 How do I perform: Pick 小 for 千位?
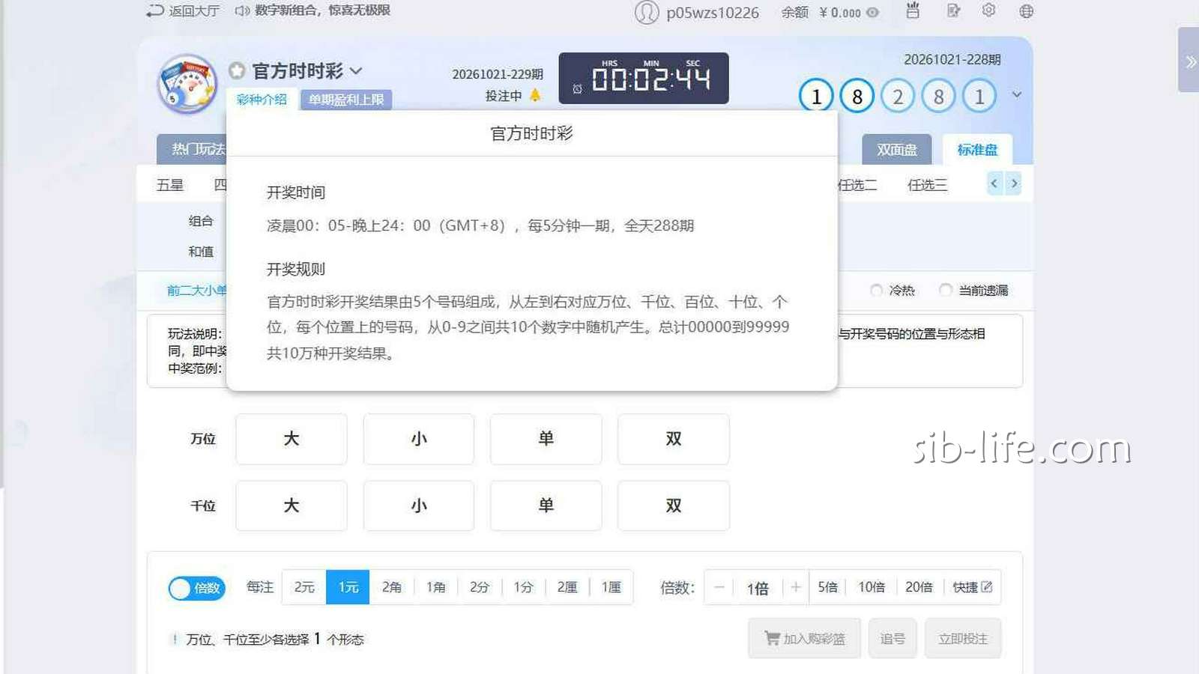(419, 506)
